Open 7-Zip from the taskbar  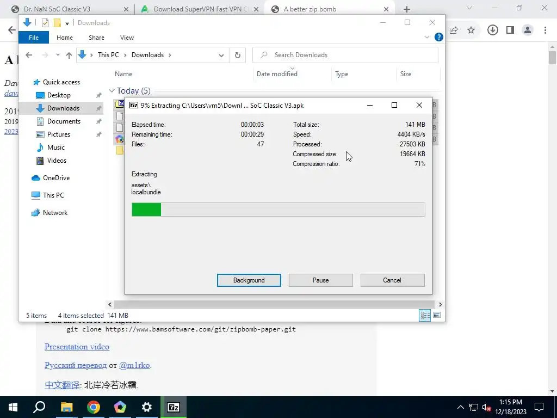click(x=174, y=407)
